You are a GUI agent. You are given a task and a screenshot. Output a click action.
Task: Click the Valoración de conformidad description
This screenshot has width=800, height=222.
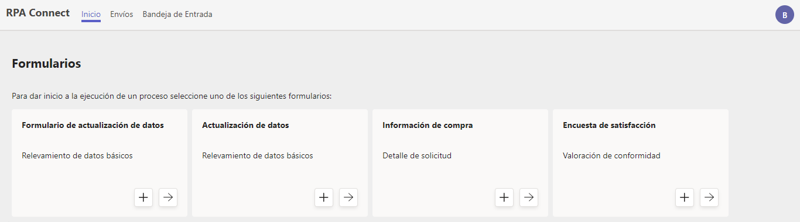point(611,156)
